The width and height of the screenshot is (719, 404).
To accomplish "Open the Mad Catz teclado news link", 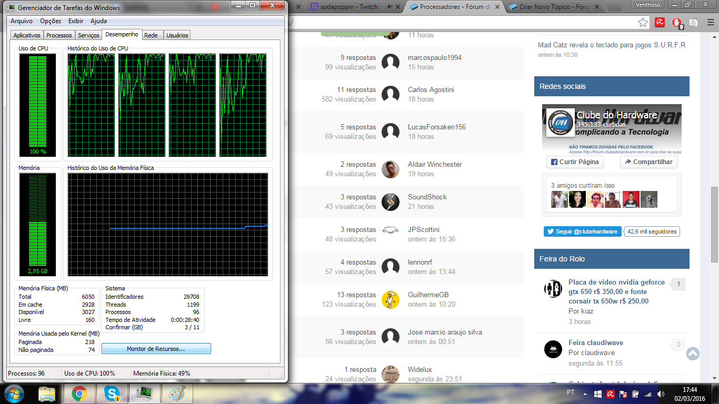I will [612, 45].
